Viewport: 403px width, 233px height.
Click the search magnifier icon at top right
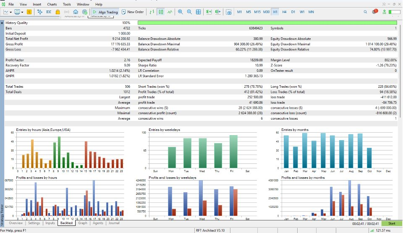click(x=365, y=12)
